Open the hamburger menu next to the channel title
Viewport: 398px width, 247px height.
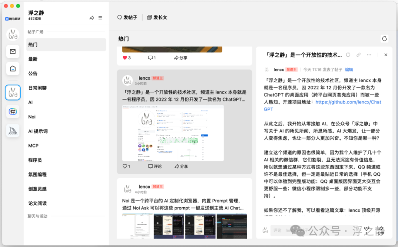click(99, 17)
